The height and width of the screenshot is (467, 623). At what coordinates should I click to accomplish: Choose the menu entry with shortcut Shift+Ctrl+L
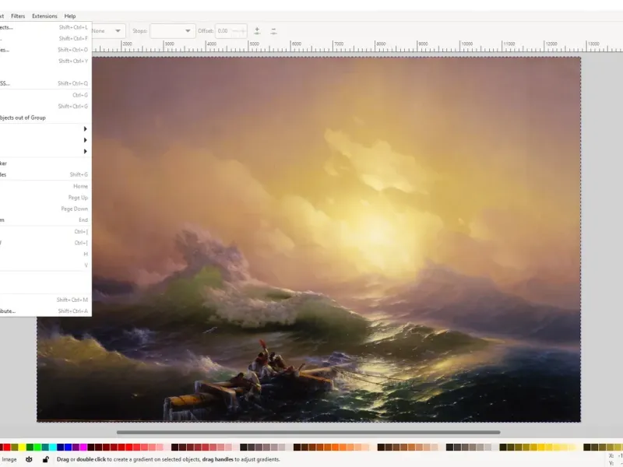click(x=45, y=27)
